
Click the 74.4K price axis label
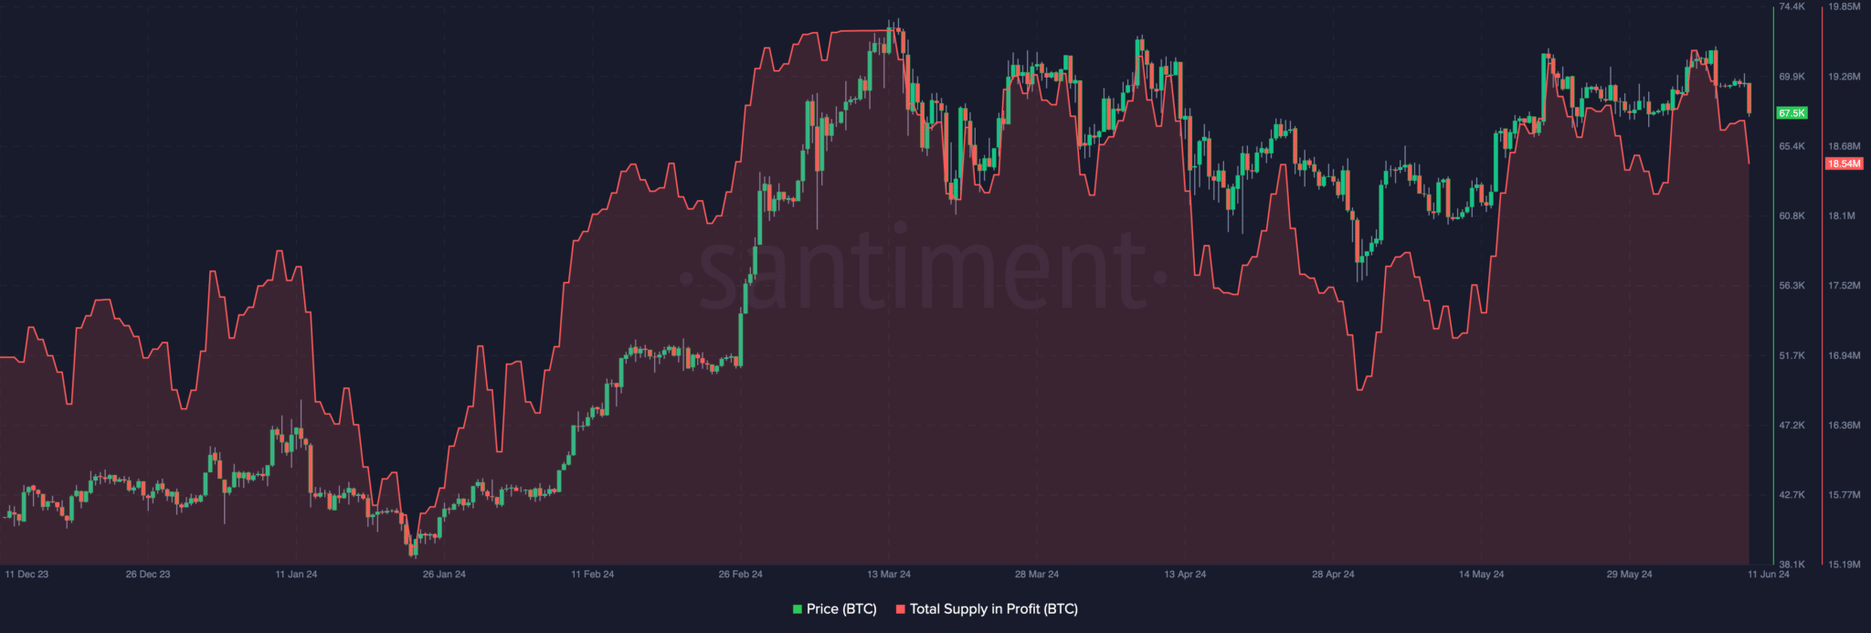click(1792, 6)
